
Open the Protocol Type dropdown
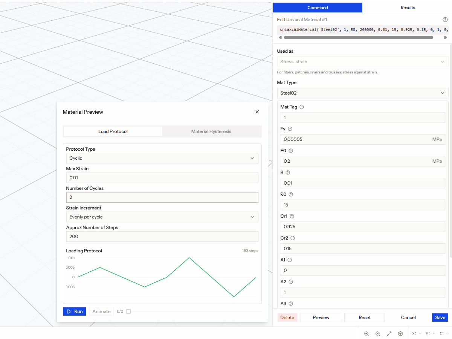(x=162, y=158)
